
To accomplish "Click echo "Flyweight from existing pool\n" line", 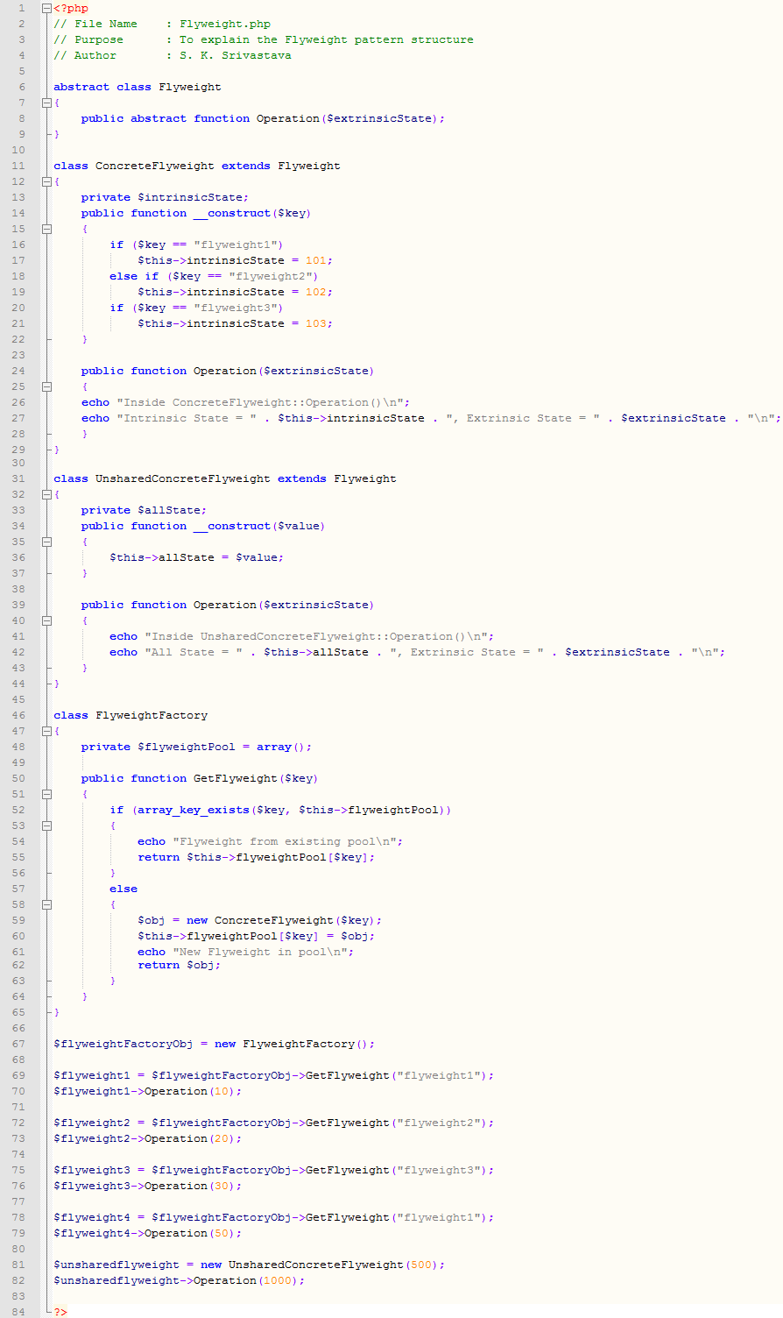I will [271, 841].
